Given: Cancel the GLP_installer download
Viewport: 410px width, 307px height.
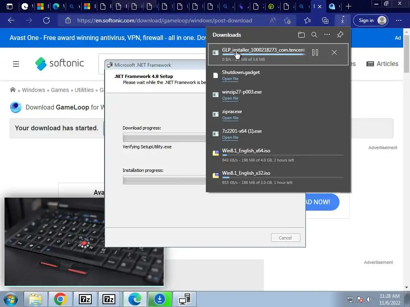Looking at the screenshot, I should click(334, 52).
